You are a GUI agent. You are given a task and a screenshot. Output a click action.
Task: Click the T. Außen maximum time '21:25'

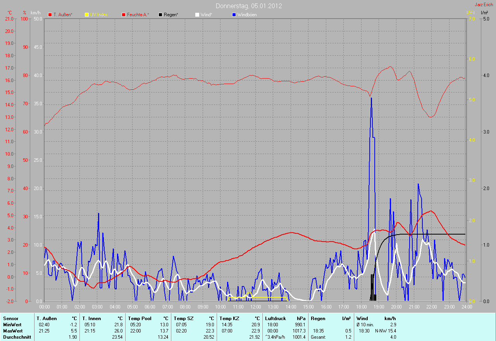point(44,331)
